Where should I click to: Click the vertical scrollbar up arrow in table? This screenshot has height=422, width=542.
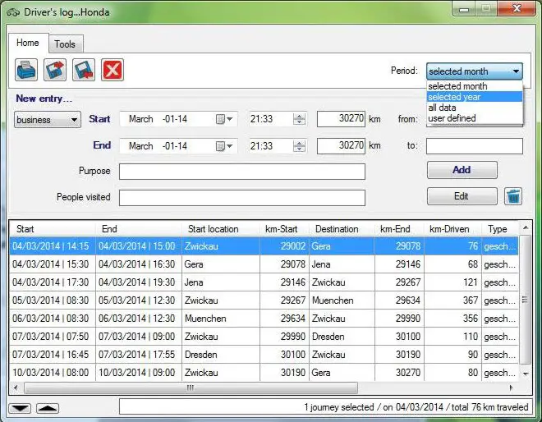pos(526,227)
